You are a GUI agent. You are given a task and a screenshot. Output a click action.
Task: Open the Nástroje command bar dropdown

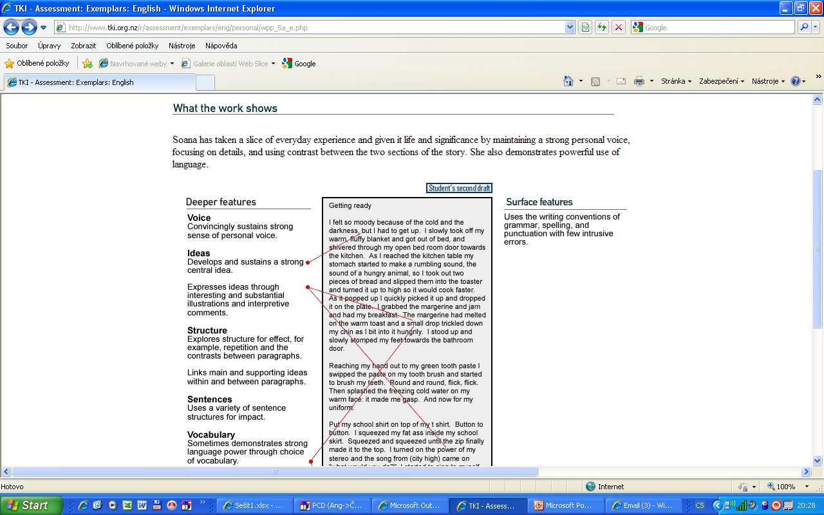(769, 81)
